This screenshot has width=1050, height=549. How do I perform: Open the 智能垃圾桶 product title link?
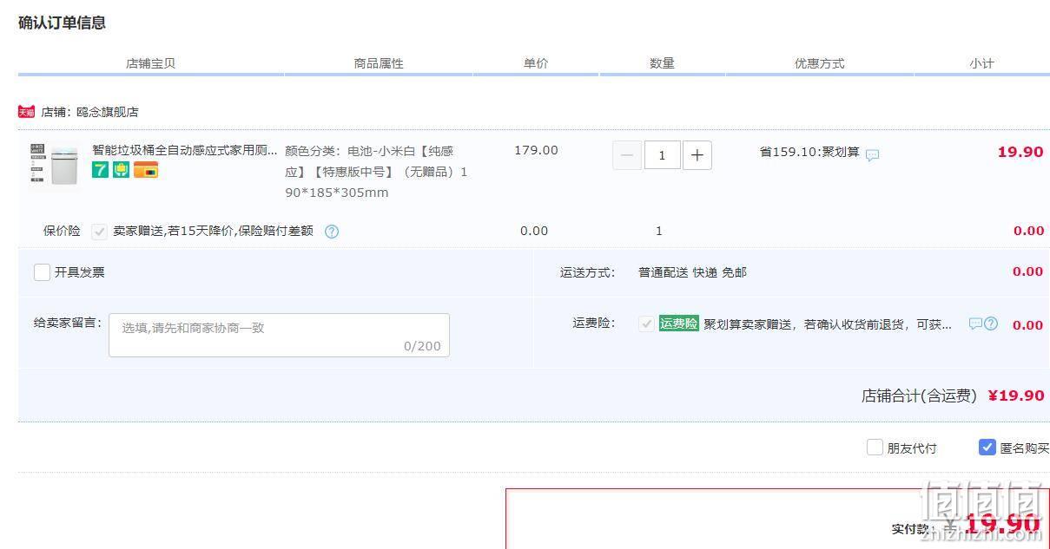(x=185, y=150)
